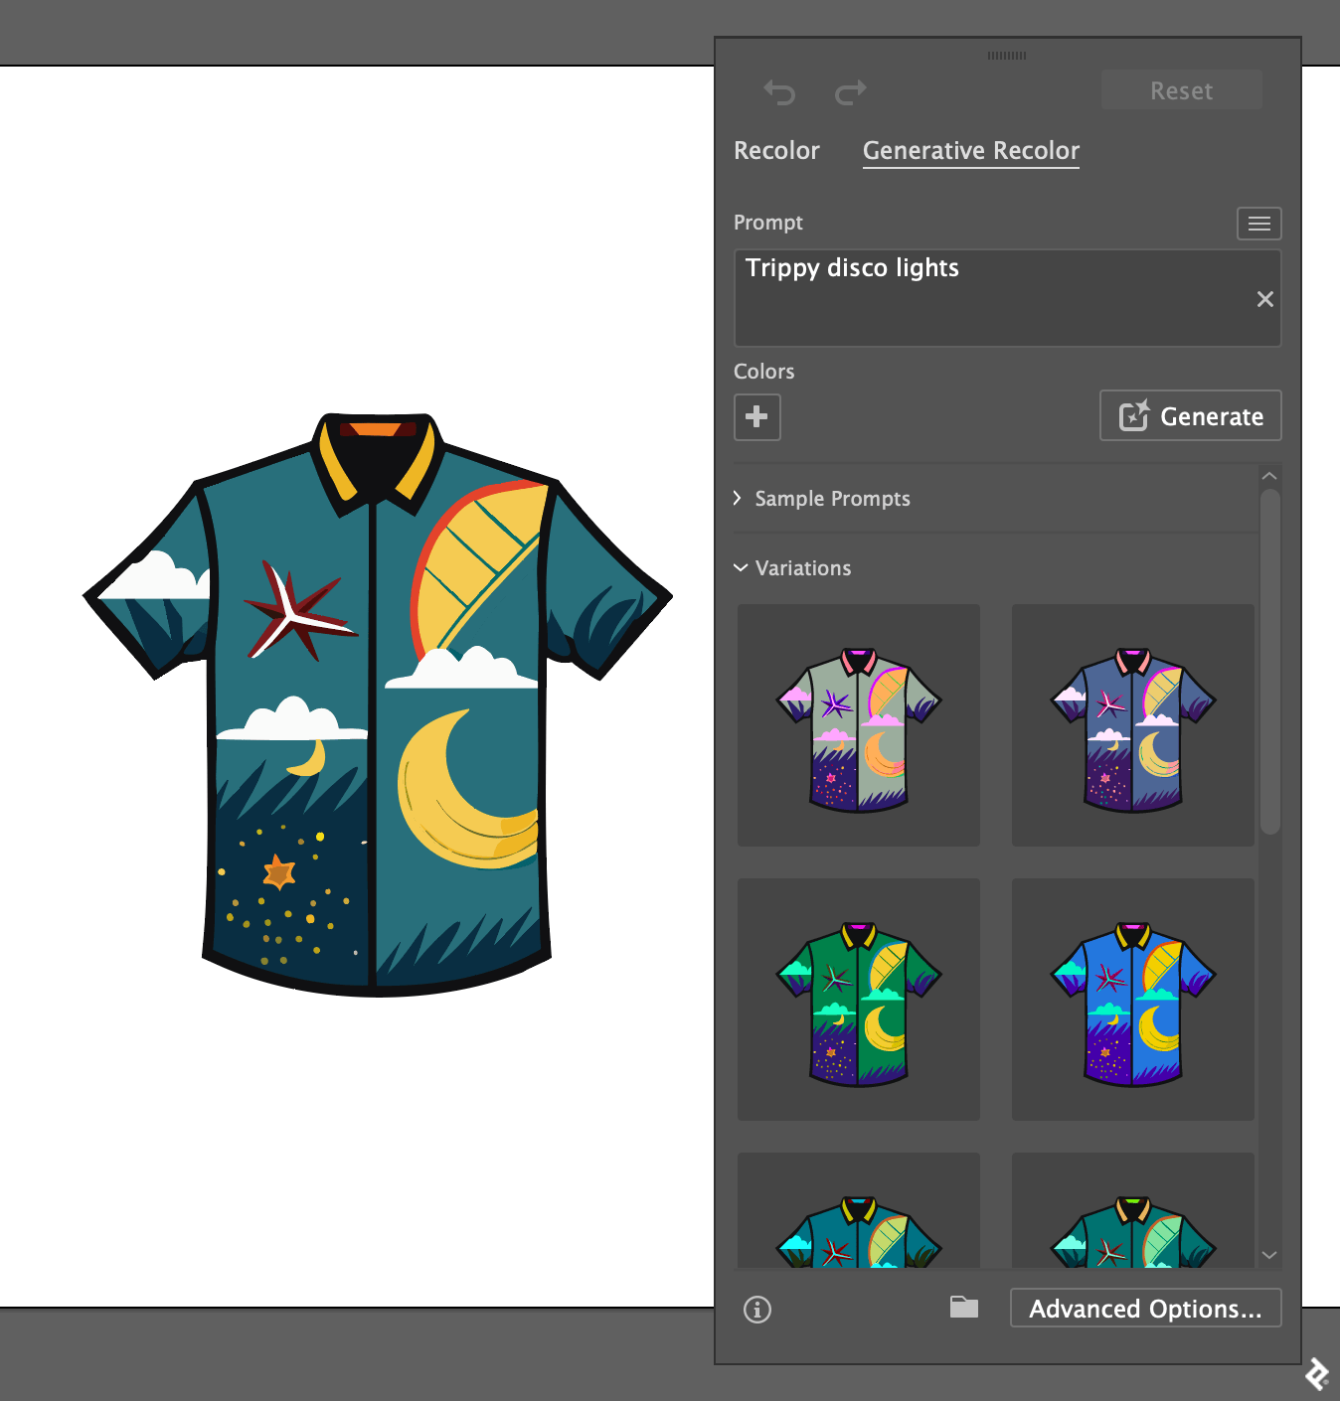The image size is (1340, 1401).
Task: Add a color with the plus button
Action: coord(757,416)
